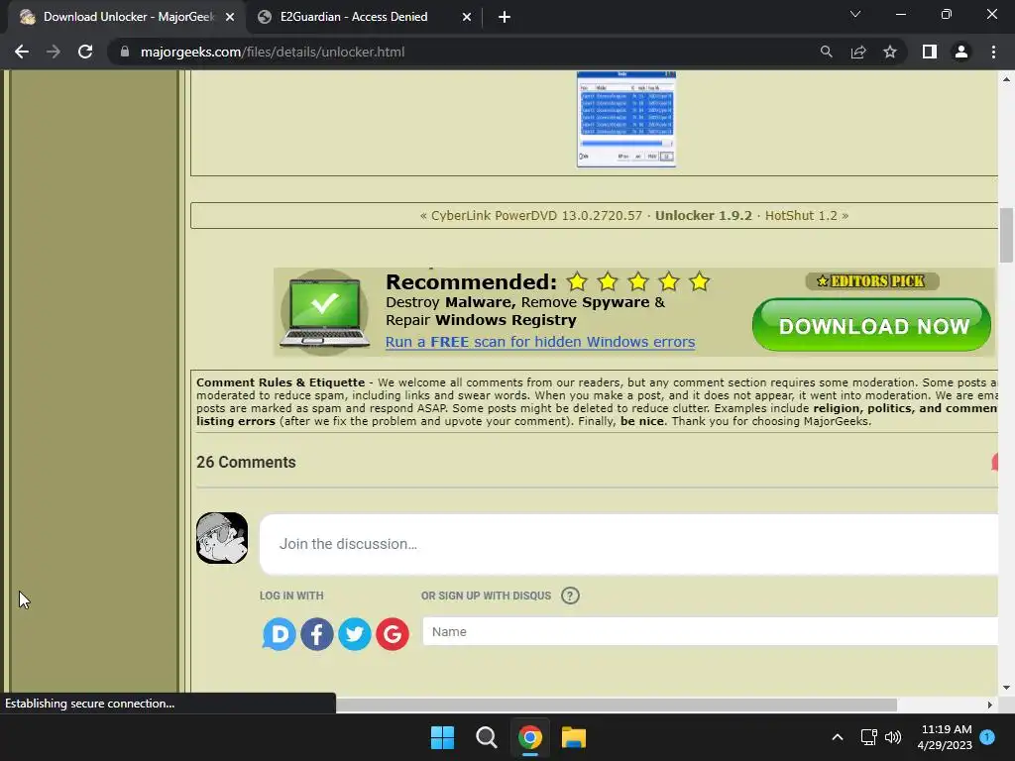This screenshot has width=1015, height=761.
Task: Log in with Google icon
Action: (x=393, y=634)
